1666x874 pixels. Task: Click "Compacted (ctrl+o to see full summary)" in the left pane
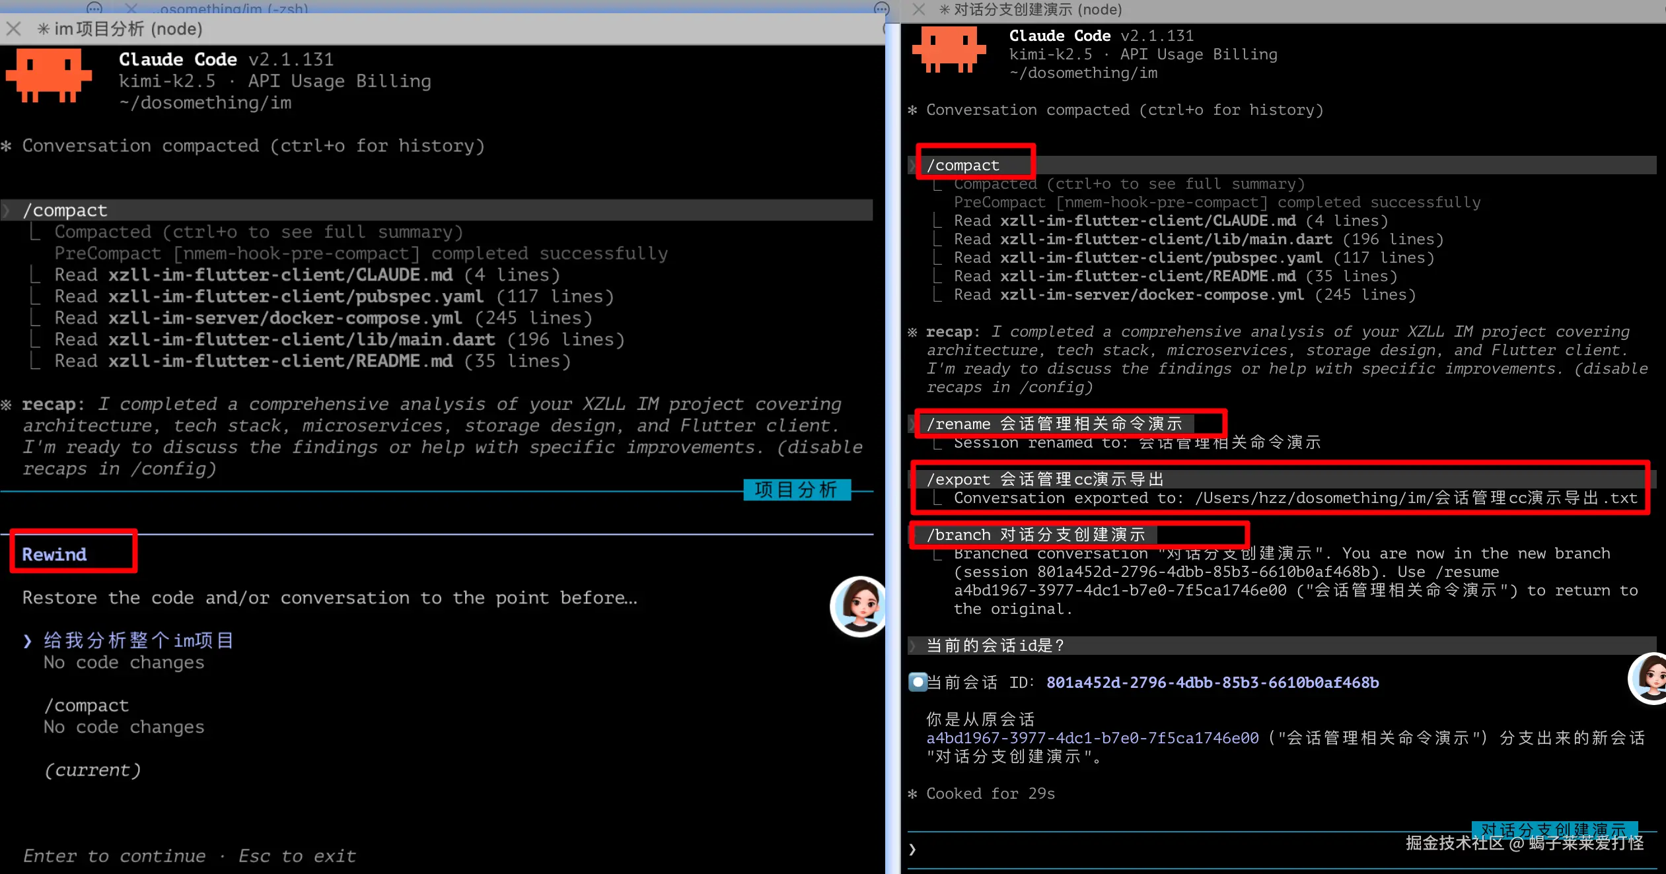(x=259, y=232)
